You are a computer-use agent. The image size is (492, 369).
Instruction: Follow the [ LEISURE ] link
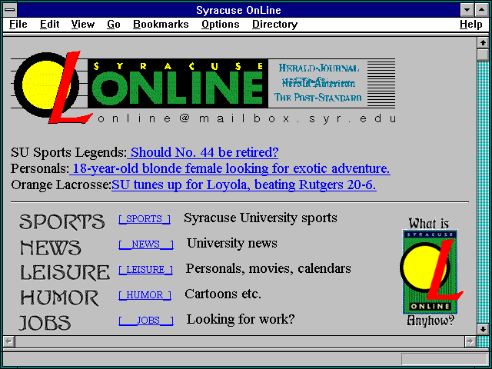[x=145, y=270]
